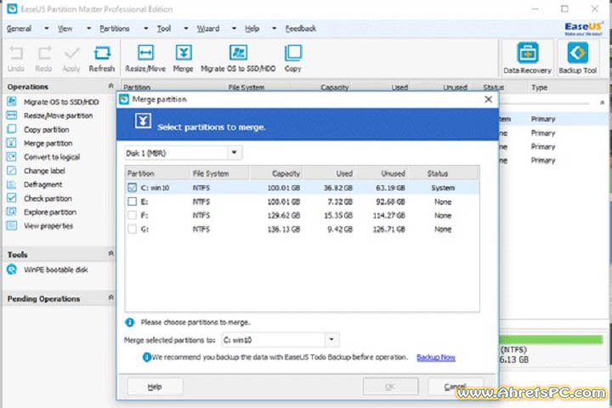Check the F: partition checkbox
Screen dimensions: 612x408
coord(133,215)
